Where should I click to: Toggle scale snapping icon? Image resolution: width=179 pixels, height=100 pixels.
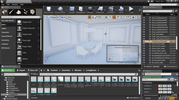coord(123,17)
